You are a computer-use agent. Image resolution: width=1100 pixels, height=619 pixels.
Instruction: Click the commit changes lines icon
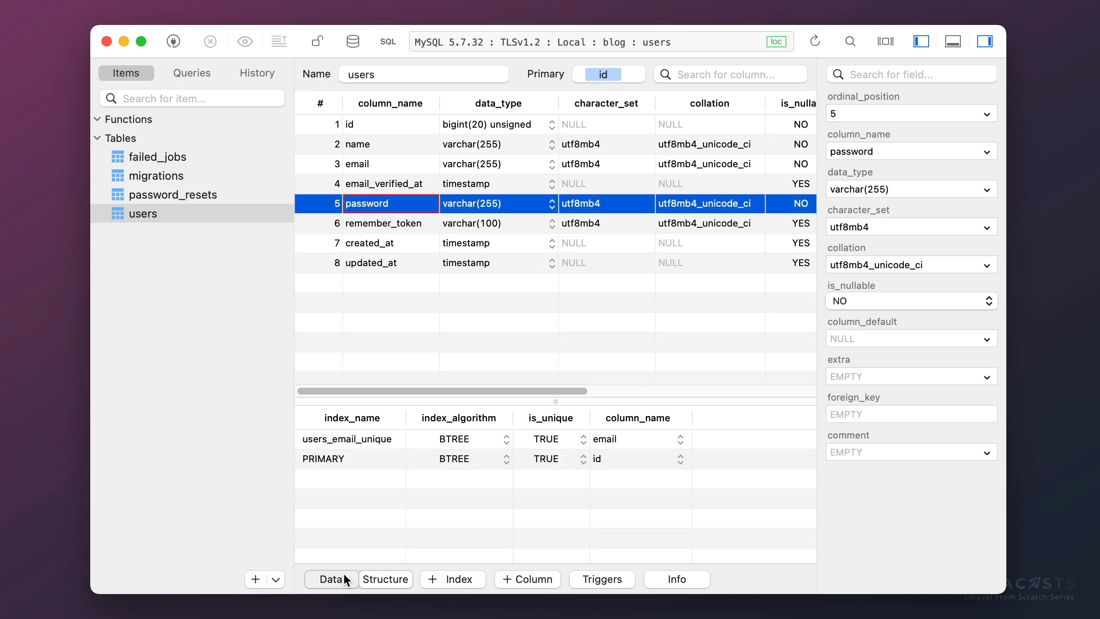279,41
